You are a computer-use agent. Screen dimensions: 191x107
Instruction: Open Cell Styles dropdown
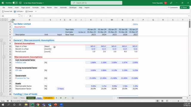click(19, 11)
